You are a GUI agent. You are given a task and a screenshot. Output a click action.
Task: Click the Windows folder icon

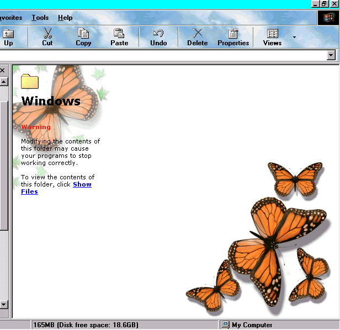(x=30, y=81)
